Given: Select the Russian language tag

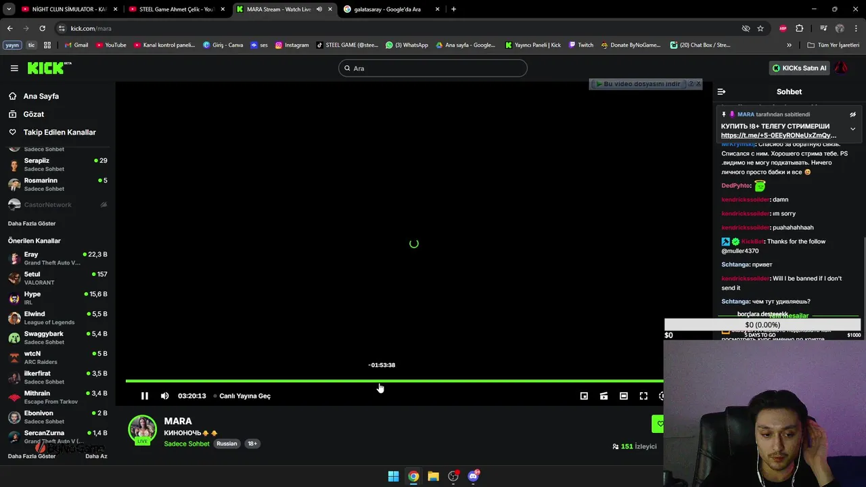Looking at the screenshot, I should pos(227,444).
